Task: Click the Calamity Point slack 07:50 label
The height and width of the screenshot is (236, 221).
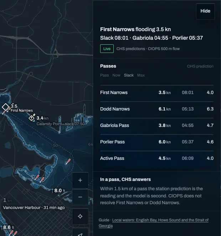Action: click(x=61, y=124)
